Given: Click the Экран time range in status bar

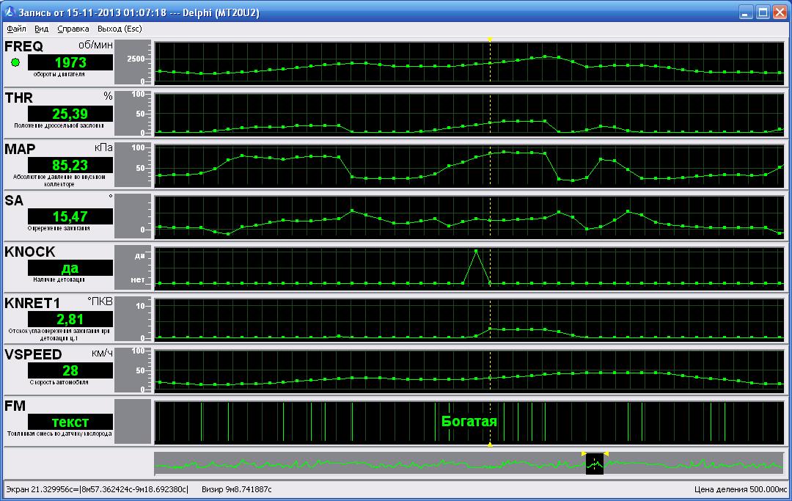Looking at the screenshot, I should point(97,489).
